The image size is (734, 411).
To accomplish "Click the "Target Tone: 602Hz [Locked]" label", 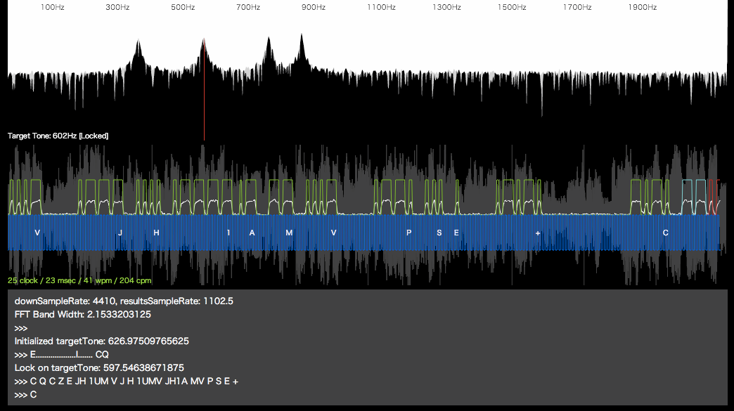I will coord(58,136).
